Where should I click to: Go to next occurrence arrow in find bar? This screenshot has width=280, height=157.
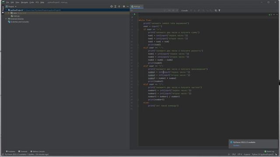click(x=195, y=10)
